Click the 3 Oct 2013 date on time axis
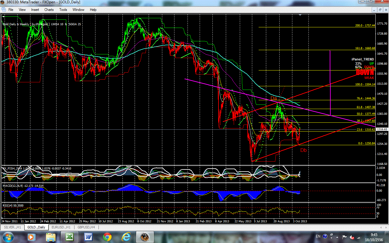Image resolution: width=389 pixels, height=243 pixels. pos(300,221)
